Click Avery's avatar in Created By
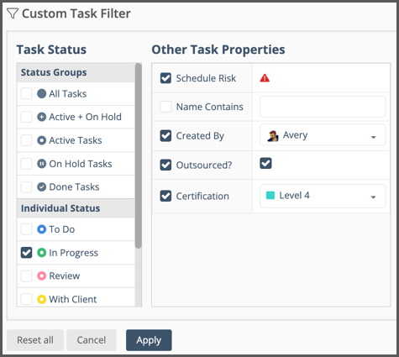Viewport: 399px width, 357px height. pos(273,136)
